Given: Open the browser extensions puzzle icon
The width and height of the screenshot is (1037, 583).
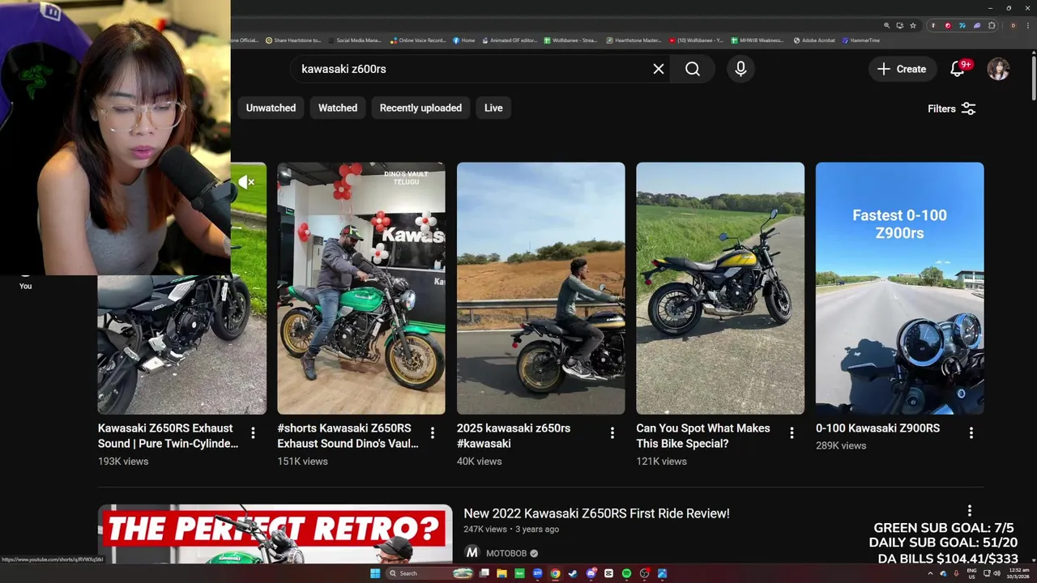Looking at the screenshot, I should 992,26.
